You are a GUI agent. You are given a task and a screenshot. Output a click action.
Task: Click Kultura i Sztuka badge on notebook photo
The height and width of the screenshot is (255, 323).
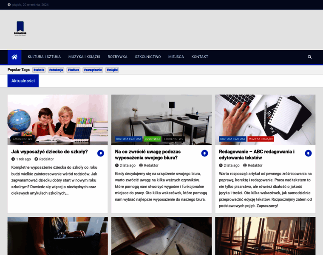232,139
